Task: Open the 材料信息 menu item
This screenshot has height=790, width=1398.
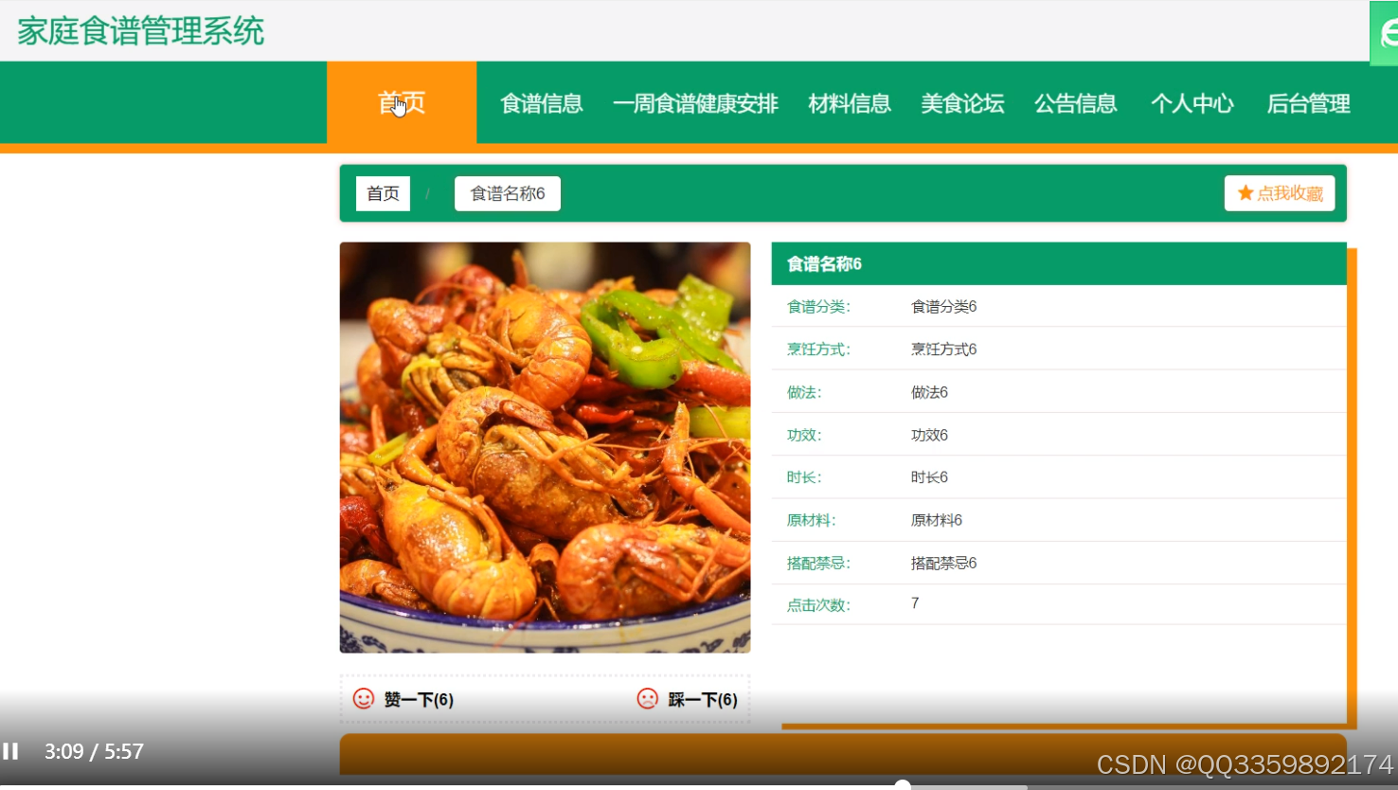Action: [x=850, y=103]
